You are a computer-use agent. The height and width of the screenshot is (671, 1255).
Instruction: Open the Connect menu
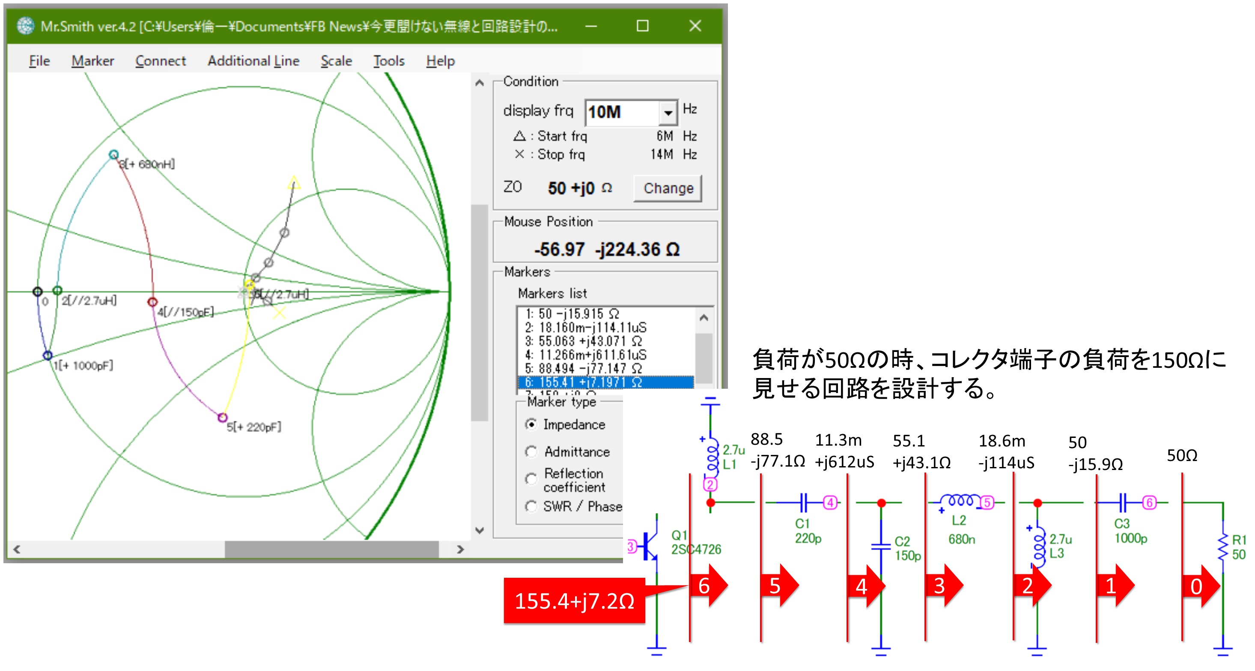point(160,61)
